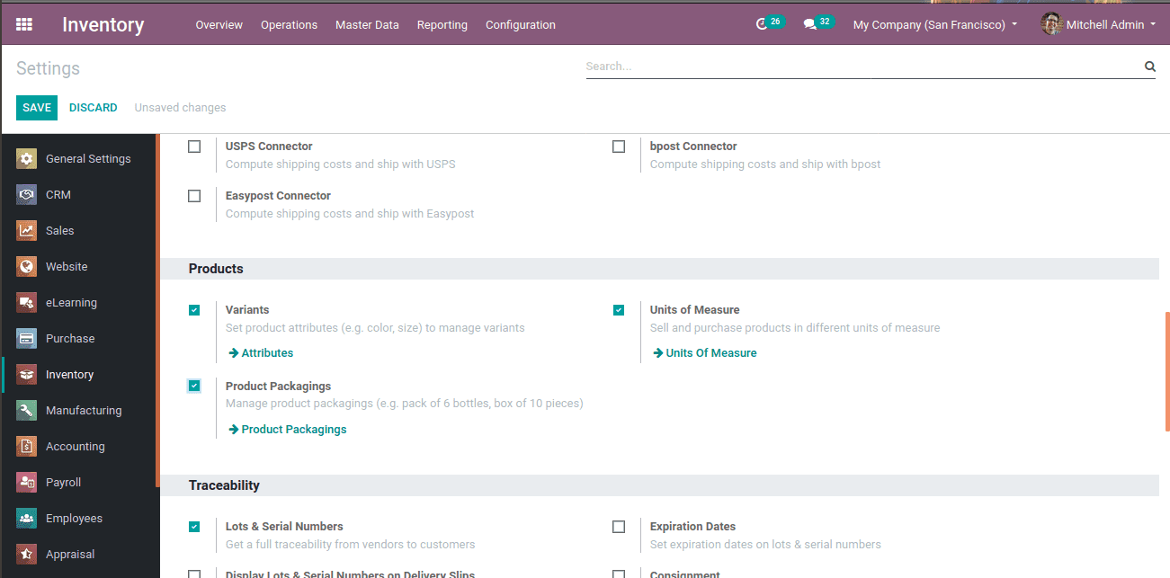Click the Purchase card icon
The height and width of the screenshot is (578, 1170).
[x=27, y=339]
